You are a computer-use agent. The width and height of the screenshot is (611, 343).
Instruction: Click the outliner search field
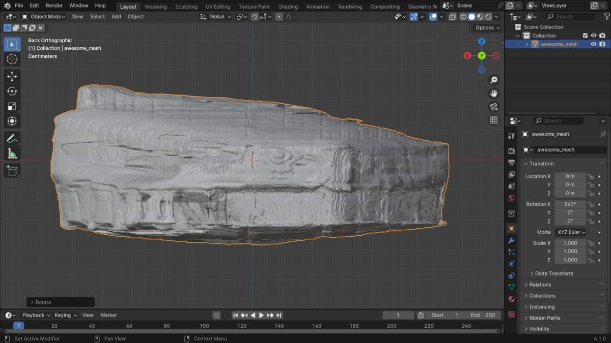tap(571, 17)
